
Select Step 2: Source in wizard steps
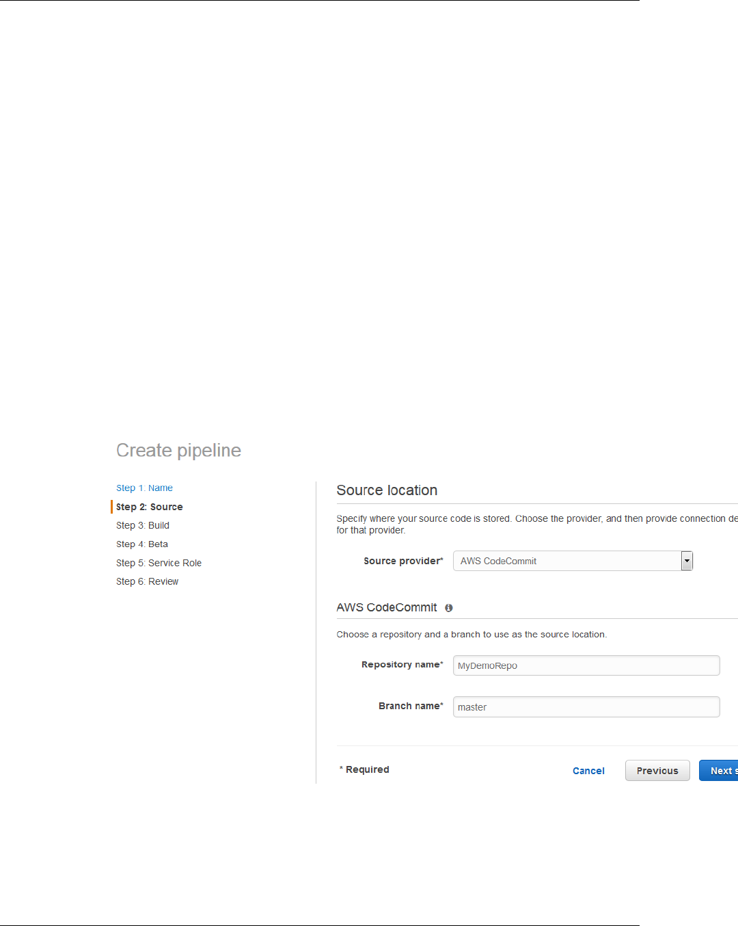coord(150,507)
